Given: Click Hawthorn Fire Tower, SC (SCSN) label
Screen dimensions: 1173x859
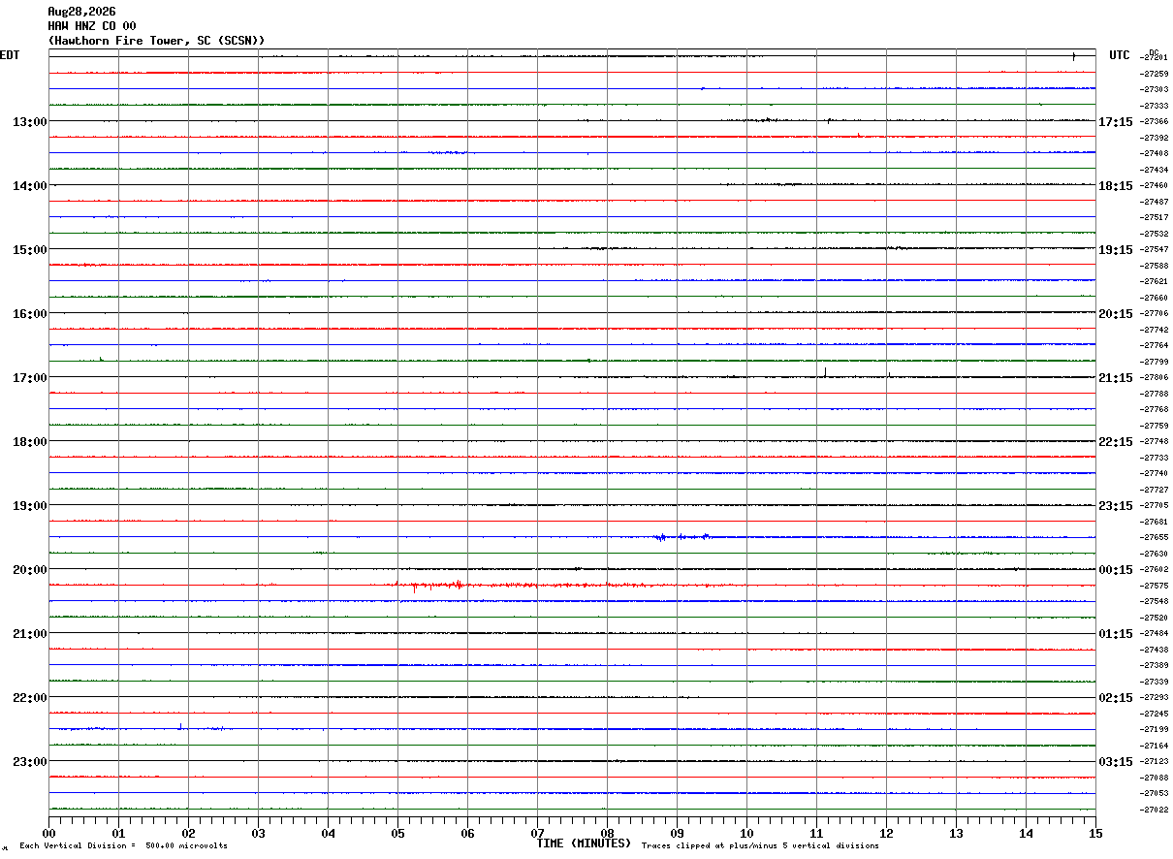Looking at the screenshot, I should (156, 41).
